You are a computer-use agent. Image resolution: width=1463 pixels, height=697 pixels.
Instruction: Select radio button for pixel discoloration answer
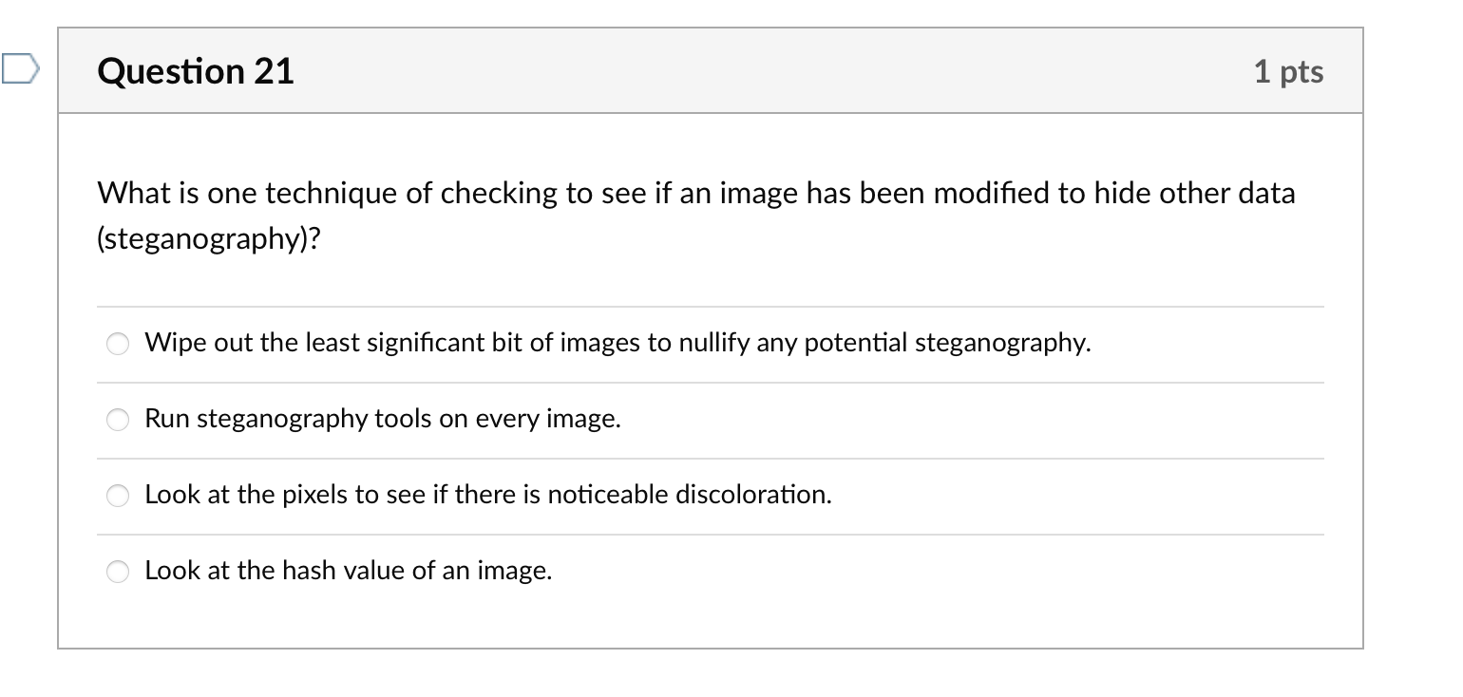pyautogui.click(x=116, y=495)
